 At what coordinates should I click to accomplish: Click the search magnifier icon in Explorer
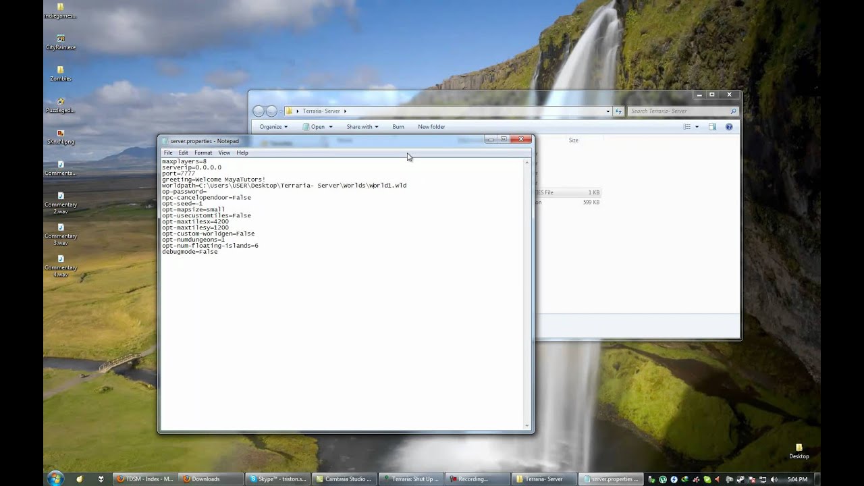click(x=733, y=111)
